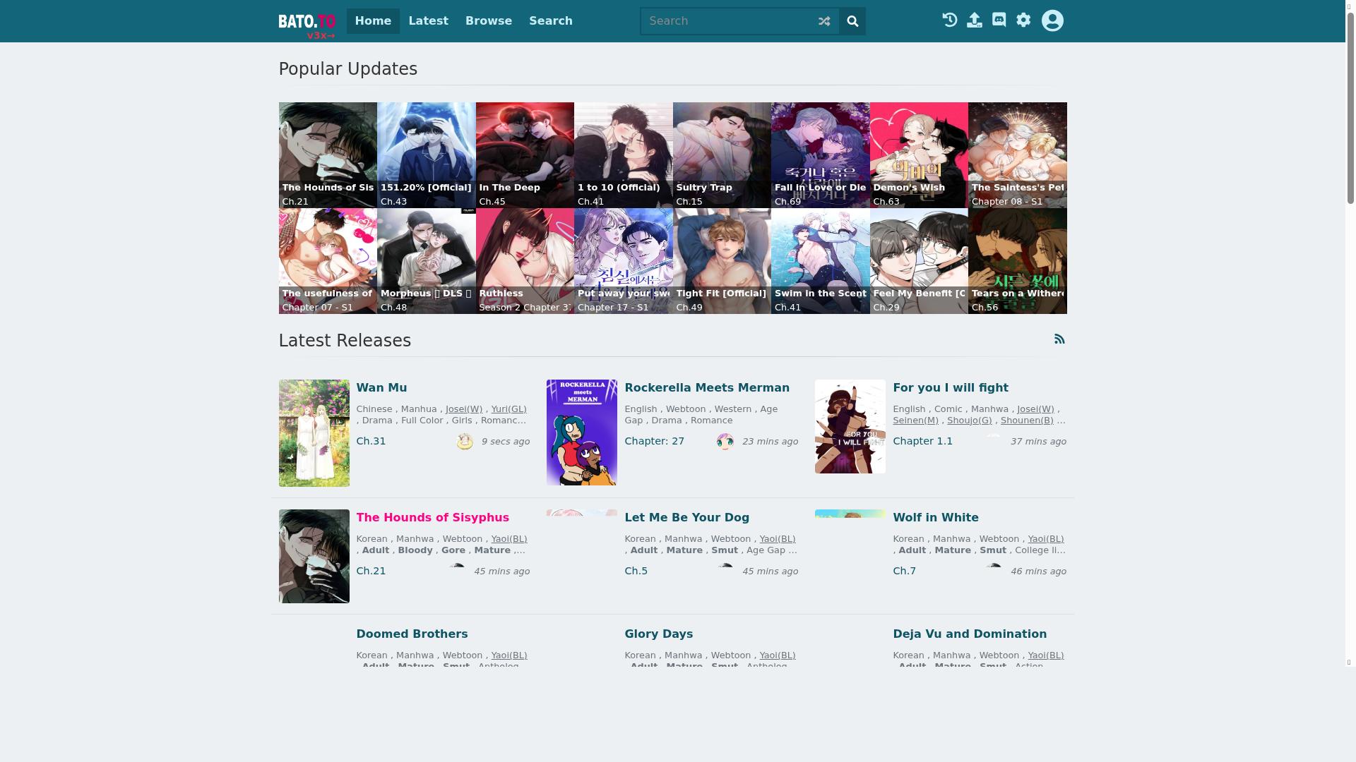Click the history clock icon

[x=950, y=20]
